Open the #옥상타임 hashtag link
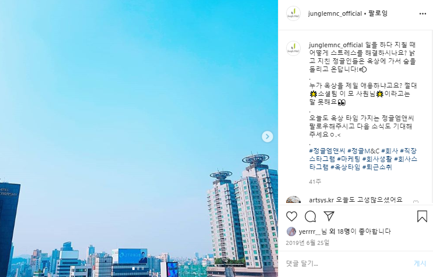Image resolution: width=433 pixels, height=277 pixels. (345, 167)
